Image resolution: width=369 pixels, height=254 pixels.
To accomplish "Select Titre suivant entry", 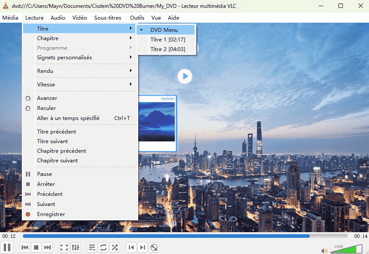I will (80, 141).
